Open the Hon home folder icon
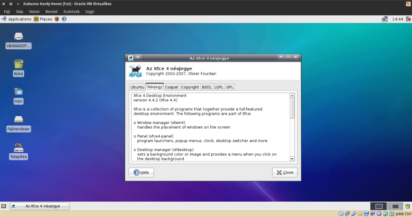The image size is (412, 217). coord(19,96)
